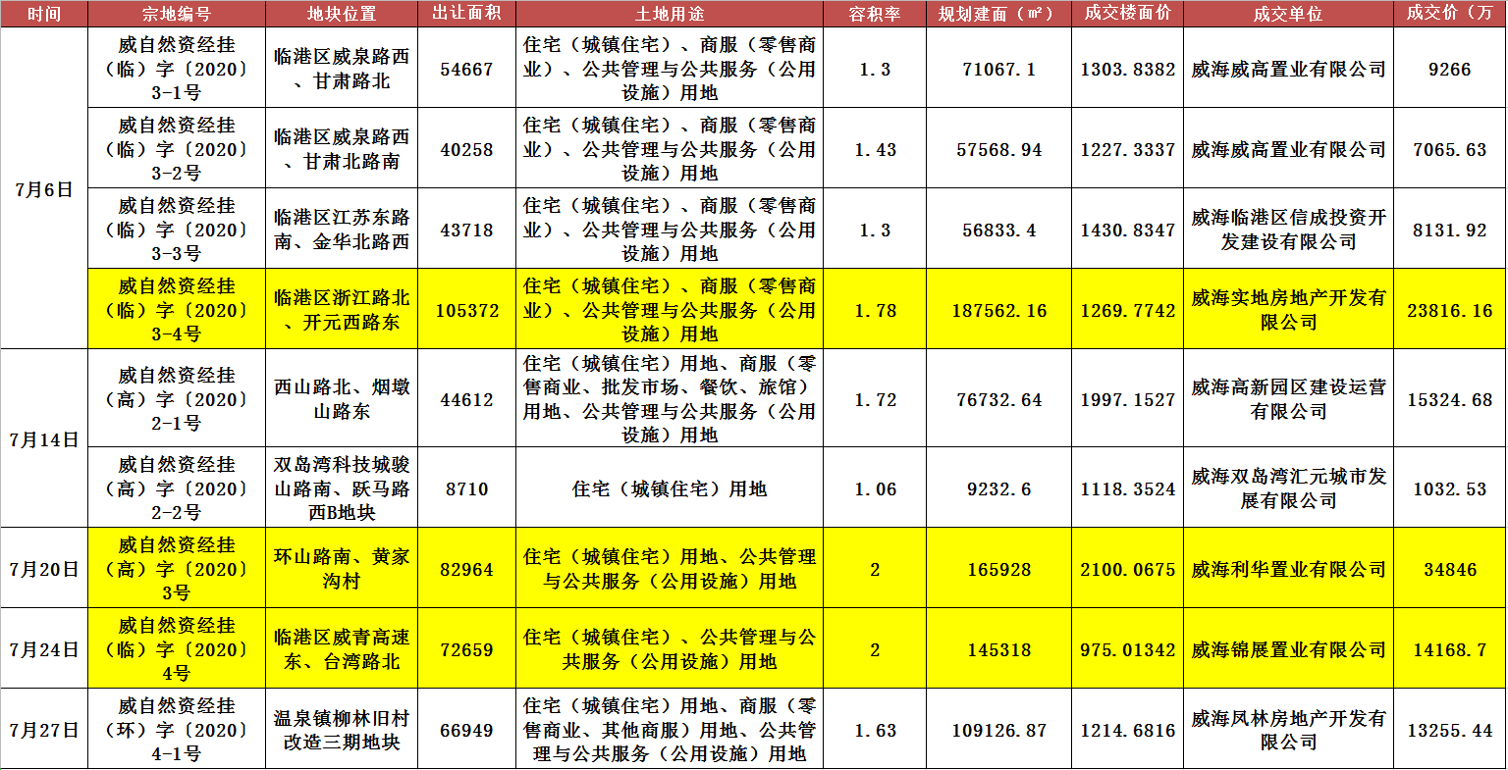Select transaction price 23816.16
1508x770 pixels.
pos(1450,310)
